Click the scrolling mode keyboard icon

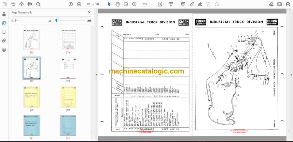tap(171, 4)
